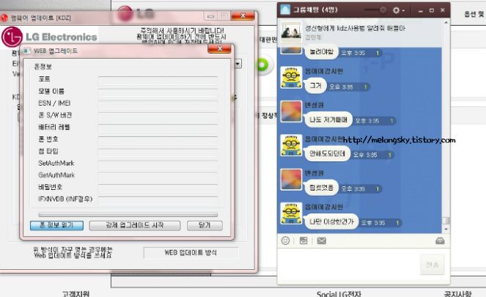
Task: Open the dropdown arrow in the firmware update window
Action: click(238, 64)
